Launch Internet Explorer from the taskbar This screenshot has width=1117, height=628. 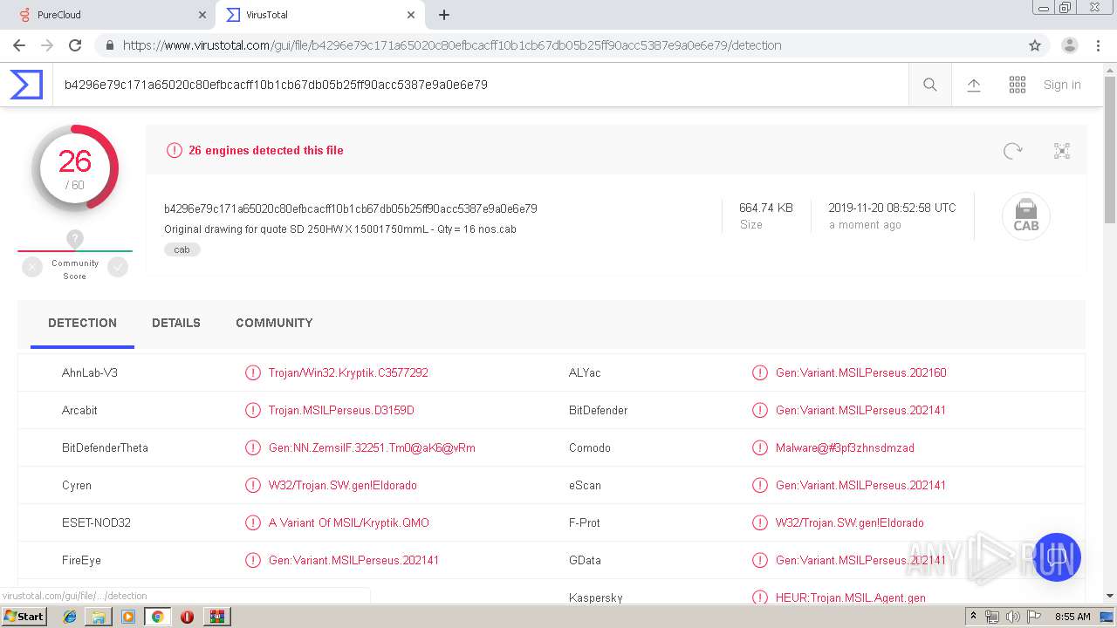(x=70, y=617)
